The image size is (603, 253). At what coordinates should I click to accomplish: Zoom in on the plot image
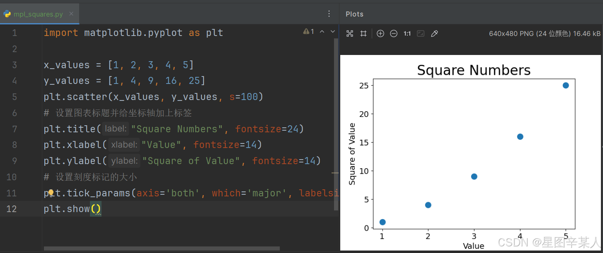pyautogui.click(x=380, y=33)
